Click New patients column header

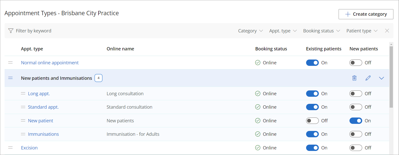[364, 49]
